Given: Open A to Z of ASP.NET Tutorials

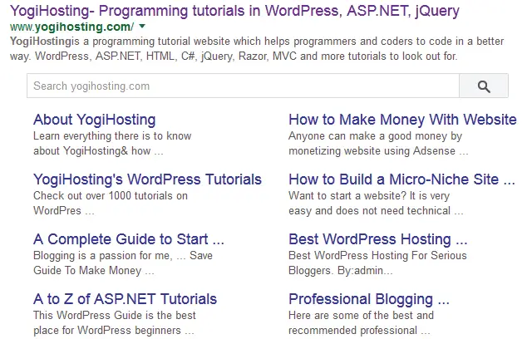Looking at the screenshot, I should tap(125, 299).
